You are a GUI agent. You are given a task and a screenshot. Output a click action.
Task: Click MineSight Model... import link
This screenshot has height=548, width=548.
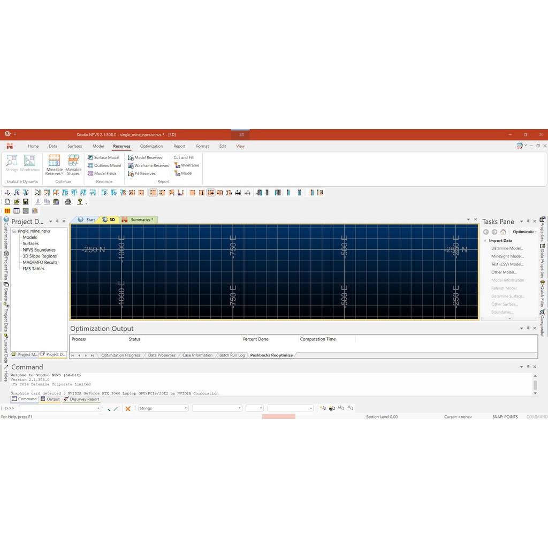coord(507,256)
